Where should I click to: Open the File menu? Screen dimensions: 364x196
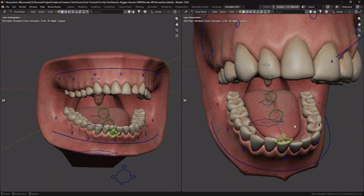click(x=8, y=7)
